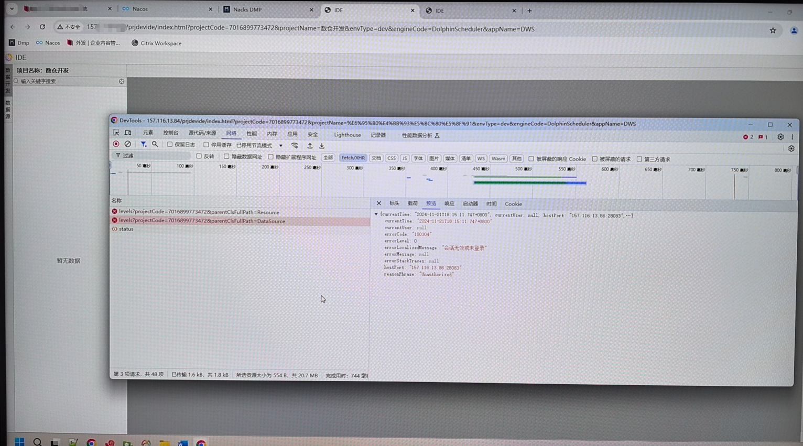The height and width of the screenshot is (446, 803).
Task: Open network search magnifier
Action: pos(155,144)
